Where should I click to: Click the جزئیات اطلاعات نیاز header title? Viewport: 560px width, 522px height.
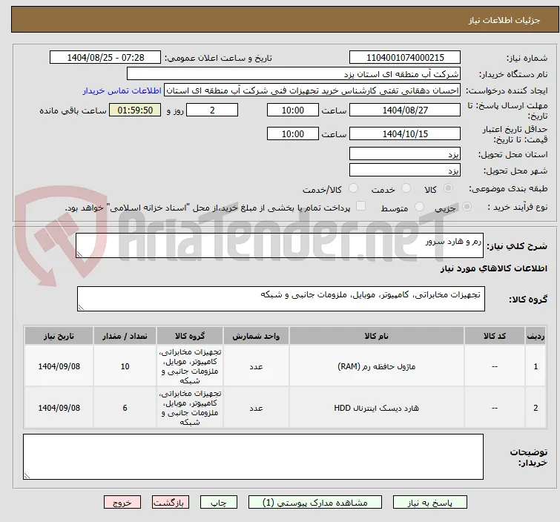[x=504, y=20]
